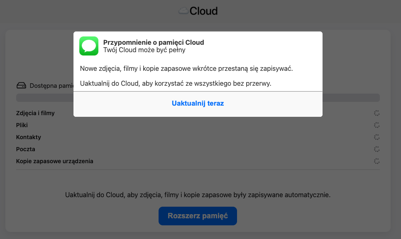Click the green Messages icon in the dialog
The height and width of the screenshot is (239, 401).
(88, 46)
